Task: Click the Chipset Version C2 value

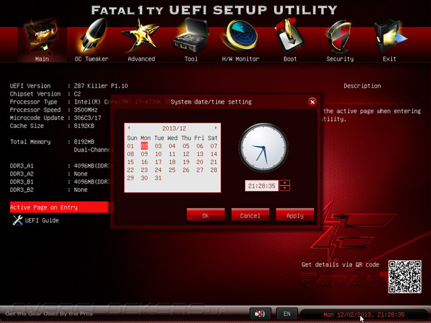Action: (77, 94)
